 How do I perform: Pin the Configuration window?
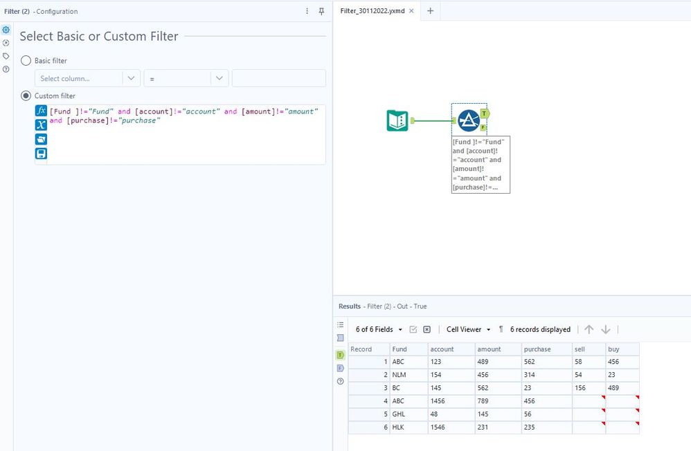322,11
